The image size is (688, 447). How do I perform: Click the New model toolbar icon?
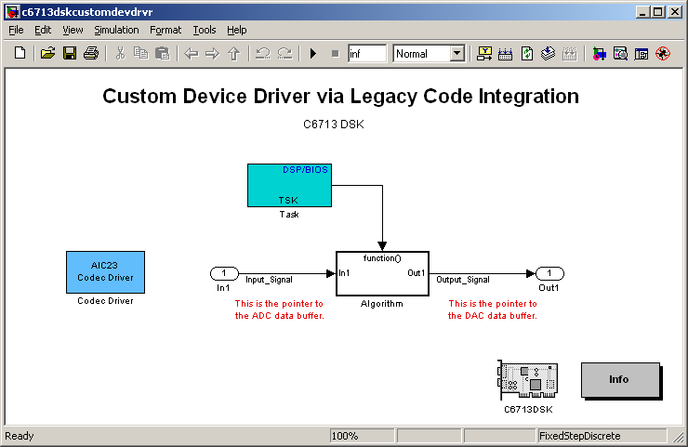tap(20, 54)
